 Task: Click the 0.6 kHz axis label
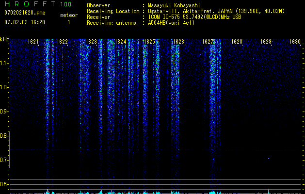click(x=4, y=184)
